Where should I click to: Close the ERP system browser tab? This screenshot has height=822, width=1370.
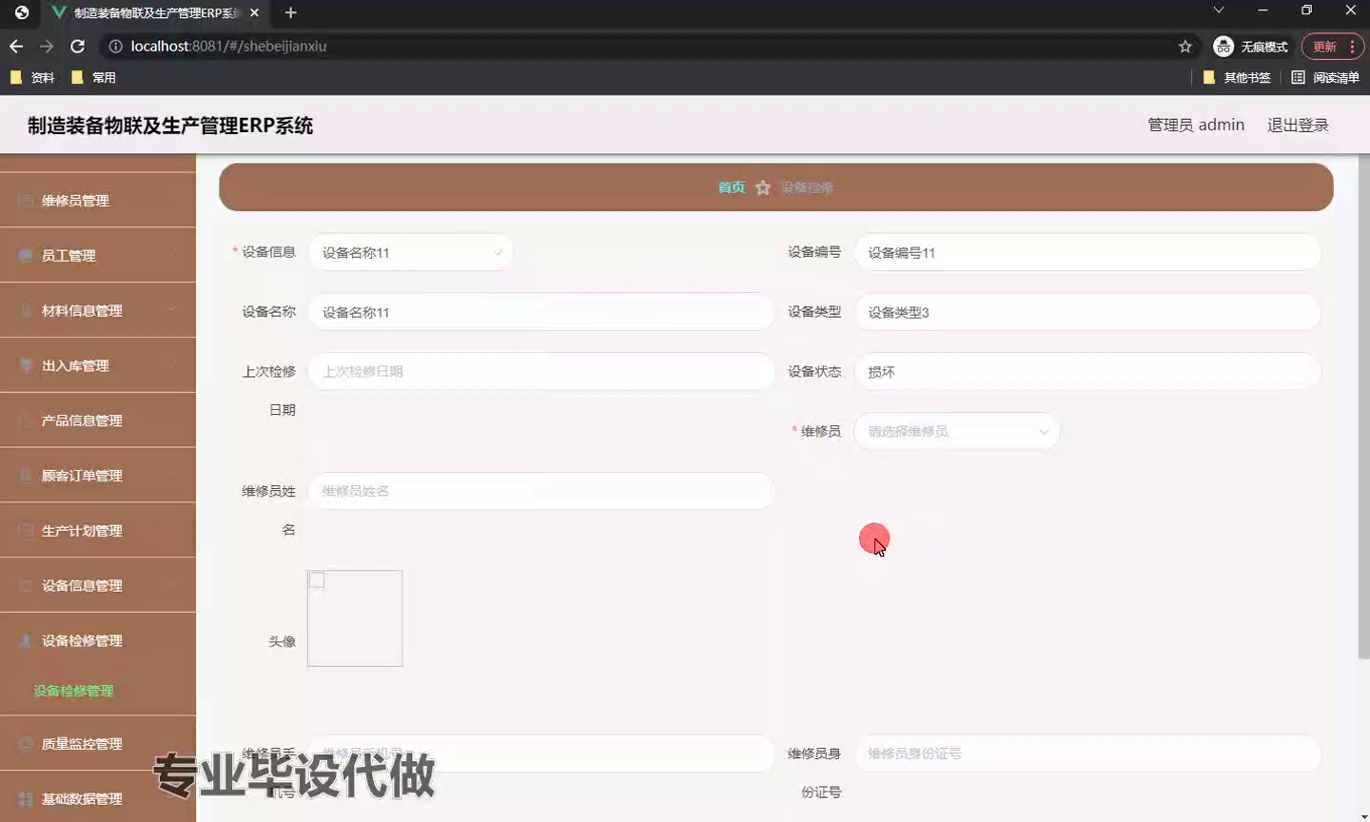pos(254,12)
